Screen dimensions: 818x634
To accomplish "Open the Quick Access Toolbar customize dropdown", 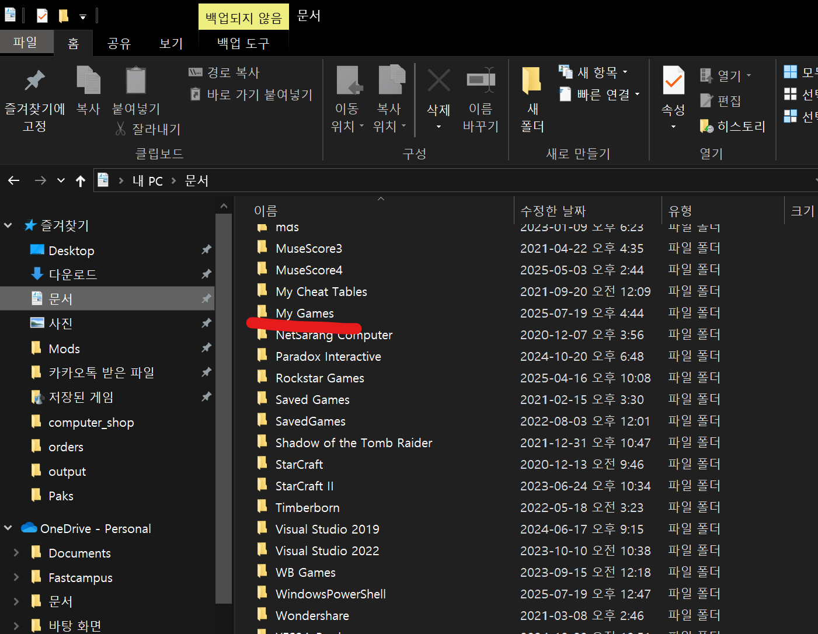I will tap(82, 17).
